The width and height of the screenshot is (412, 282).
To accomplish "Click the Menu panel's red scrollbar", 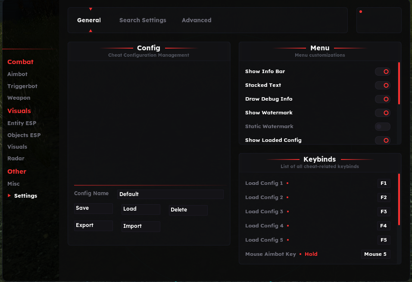I will tap(399, 83).
